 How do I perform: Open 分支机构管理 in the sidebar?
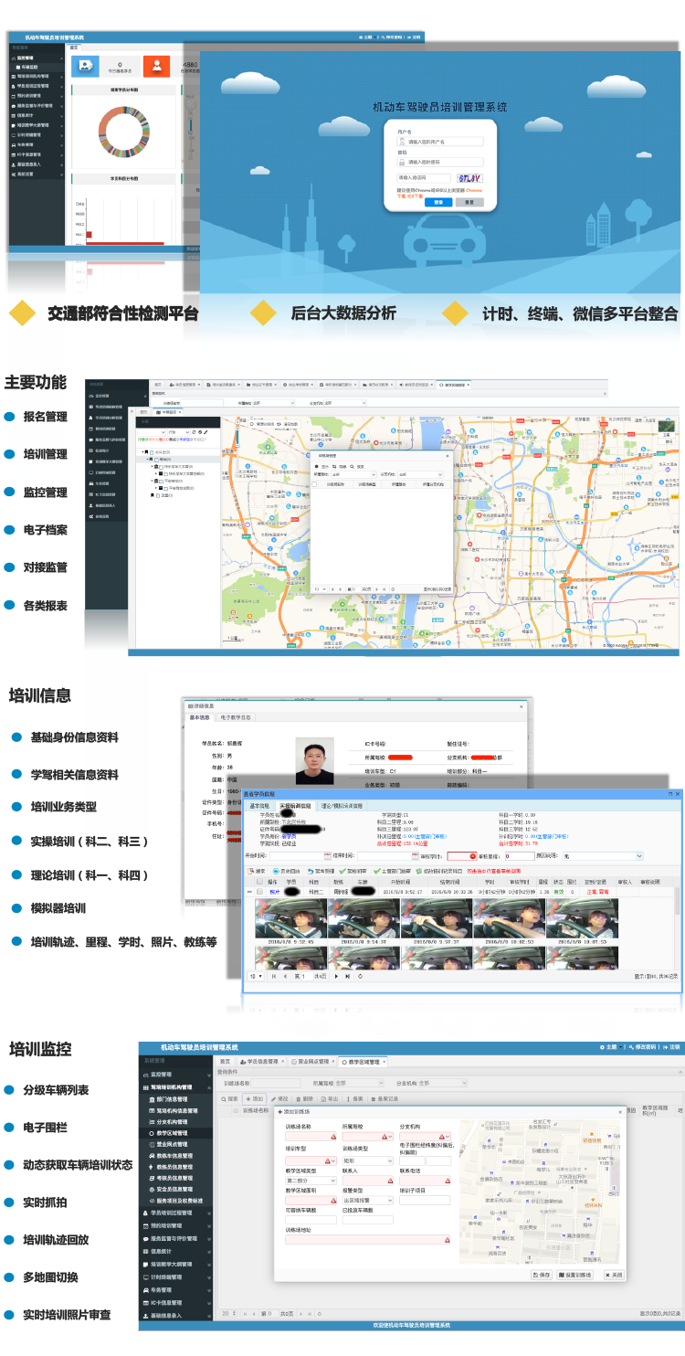177,1121
